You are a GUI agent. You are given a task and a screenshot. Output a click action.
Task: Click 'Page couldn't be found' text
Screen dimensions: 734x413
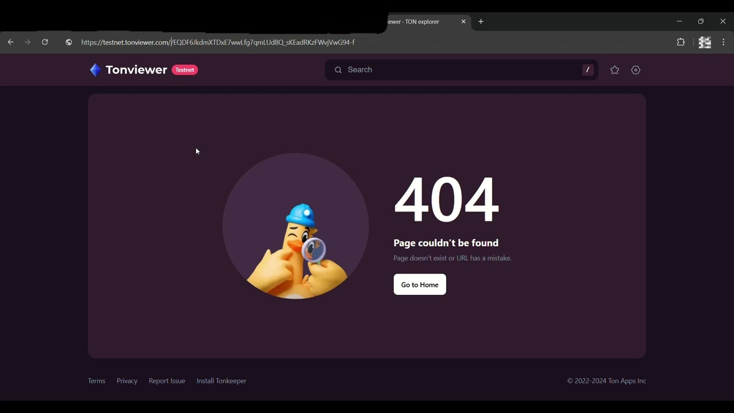click(x=446, y=243)
